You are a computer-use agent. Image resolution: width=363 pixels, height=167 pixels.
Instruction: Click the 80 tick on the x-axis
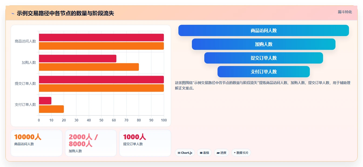[x=139, y=120]
